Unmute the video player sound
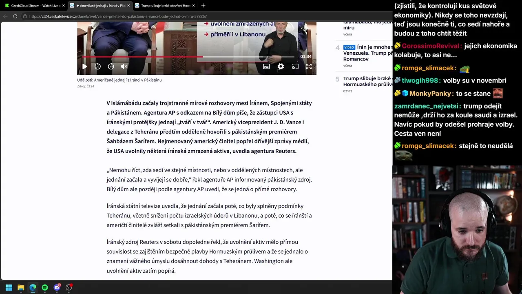 124,67
